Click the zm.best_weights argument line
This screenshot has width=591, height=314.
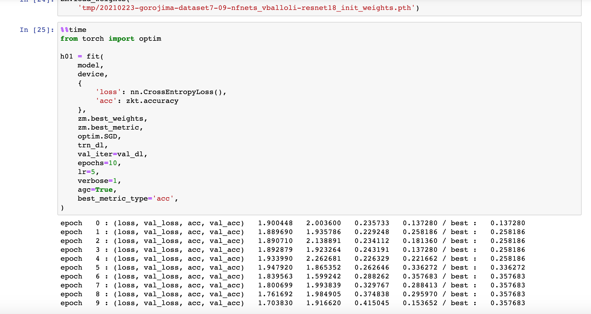(113, 119)
